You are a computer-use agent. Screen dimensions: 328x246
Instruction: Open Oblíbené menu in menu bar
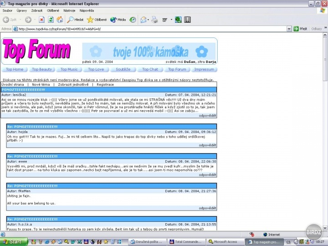point(53,10)
